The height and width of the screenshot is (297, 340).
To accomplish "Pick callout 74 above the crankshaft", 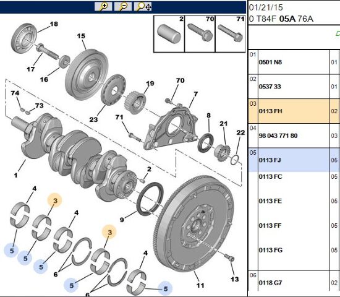I will [15, 93].
